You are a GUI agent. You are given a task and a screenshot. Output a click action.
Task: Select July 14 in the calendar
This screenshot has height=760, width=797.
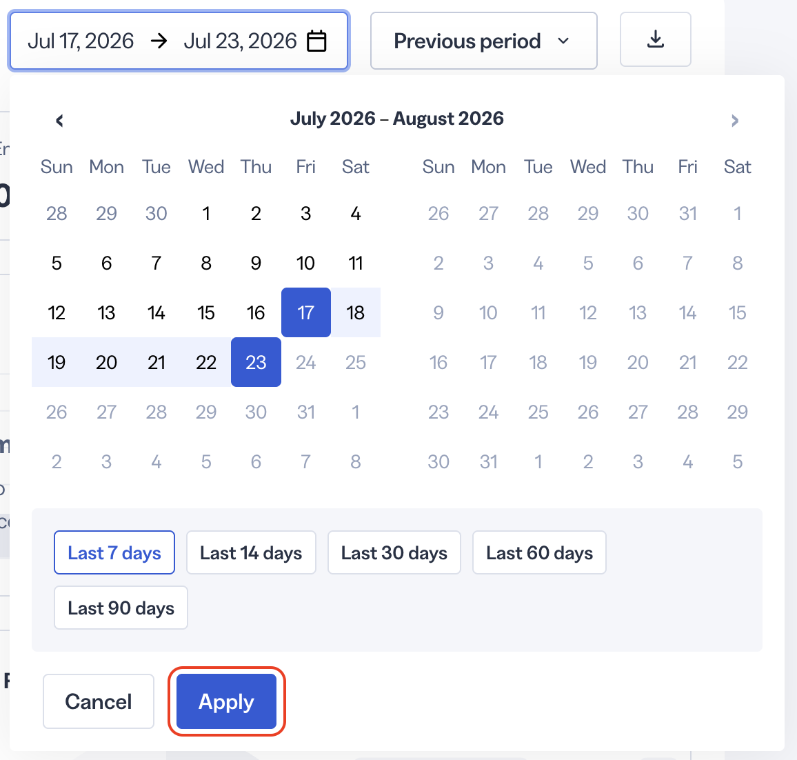(156, 312)
